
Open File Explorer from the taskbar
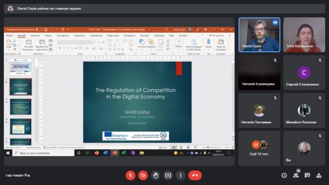coord(142,153)
